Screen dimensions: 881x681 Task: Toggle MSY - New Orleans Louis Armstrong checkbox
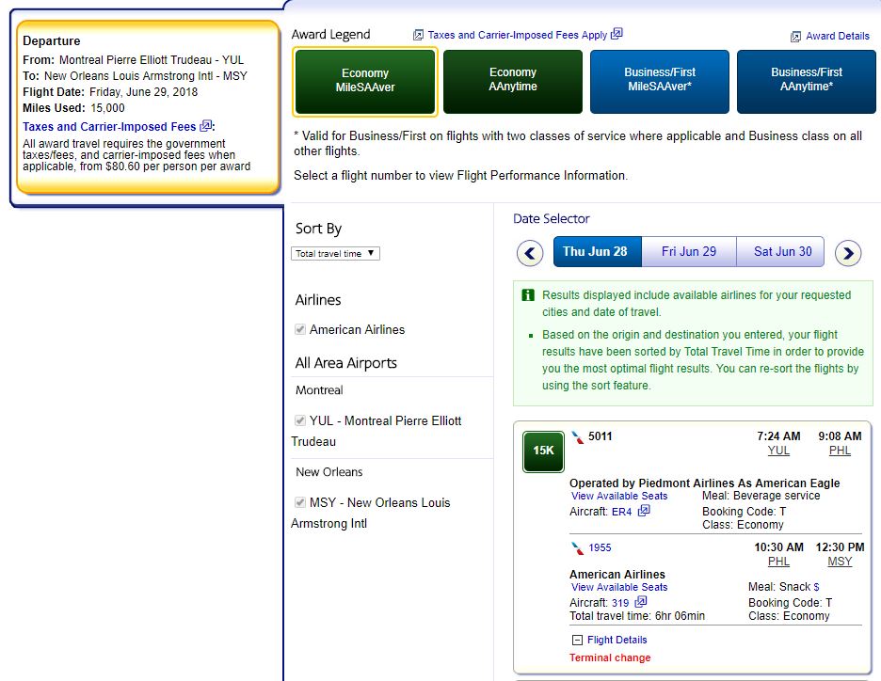click(300, 503)
